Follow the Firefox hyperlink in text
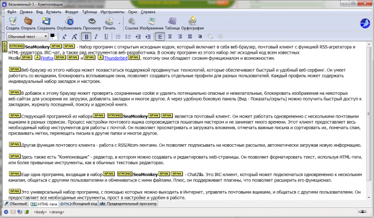374x218 pixels. point(47,58)
